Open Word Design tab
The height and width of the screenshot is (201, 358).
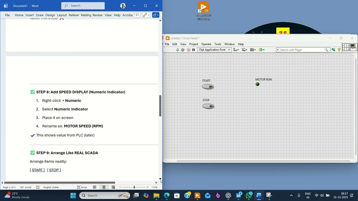(x=50, y=15)
